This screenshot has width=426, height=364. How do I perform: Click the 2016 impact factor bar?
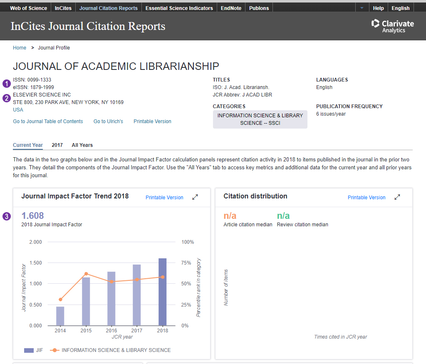[111, 299]
